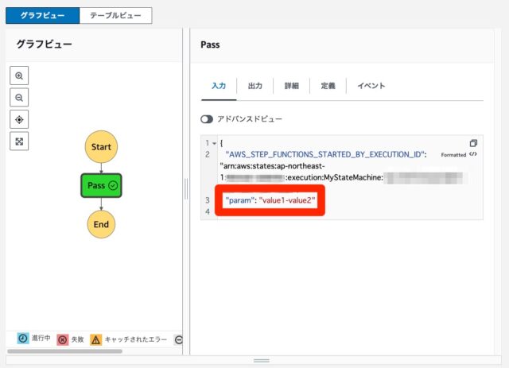This screenshot has width=509, height=368.
Task: Zoom in on the graph view
Action: 19,76
